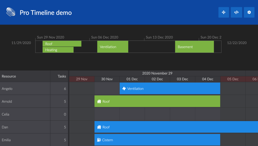
Task: Click the Tasks column header
Action: point(60,76)
